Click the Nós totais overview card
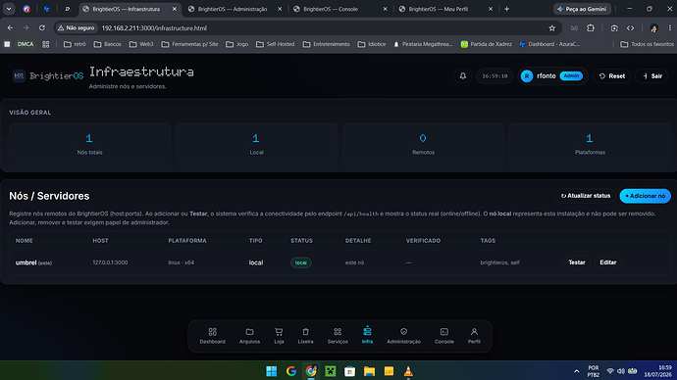The height and width of the screenshot is (380, 677). click(90, 143)
